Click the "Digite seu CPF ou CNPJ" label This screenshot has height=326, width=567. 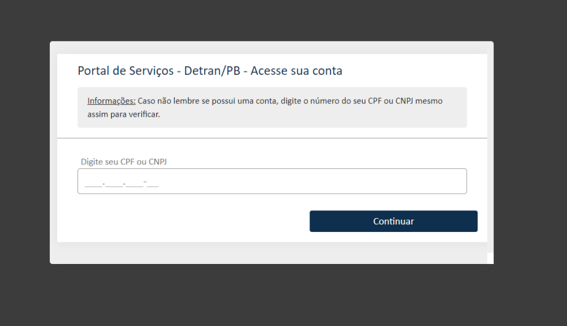click(x=124, y=162)
